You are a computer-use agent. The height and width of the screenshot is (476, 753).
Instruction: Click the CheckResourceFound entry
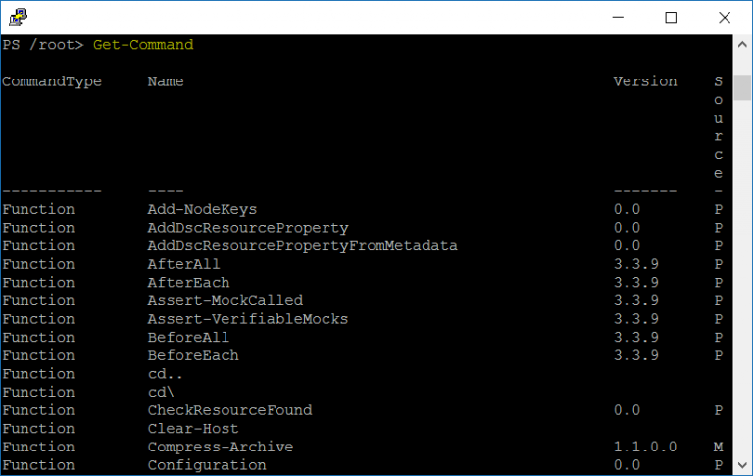pyautogui.click(x=229, y=410)
